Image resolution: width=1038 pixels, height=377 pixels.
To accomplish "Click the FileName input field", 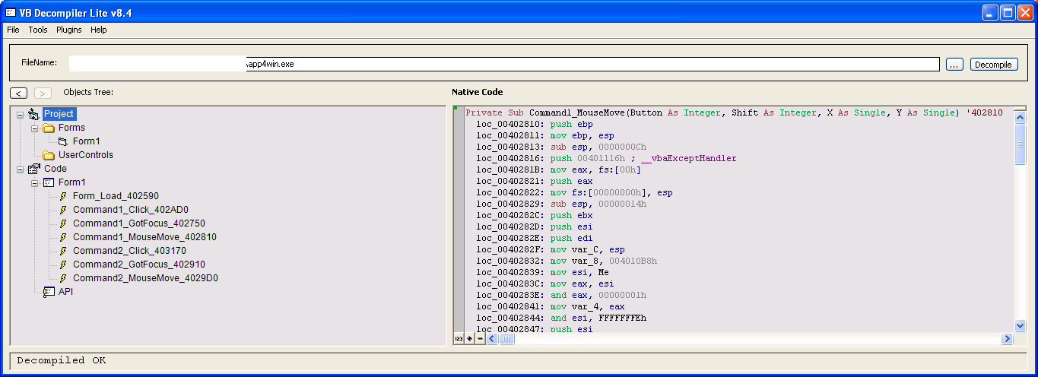I will [x=504, y=65].
